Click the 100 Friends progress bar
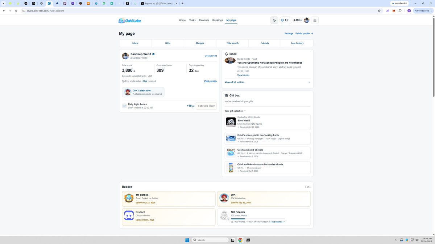The image size is (435, 244). point(258,219)
